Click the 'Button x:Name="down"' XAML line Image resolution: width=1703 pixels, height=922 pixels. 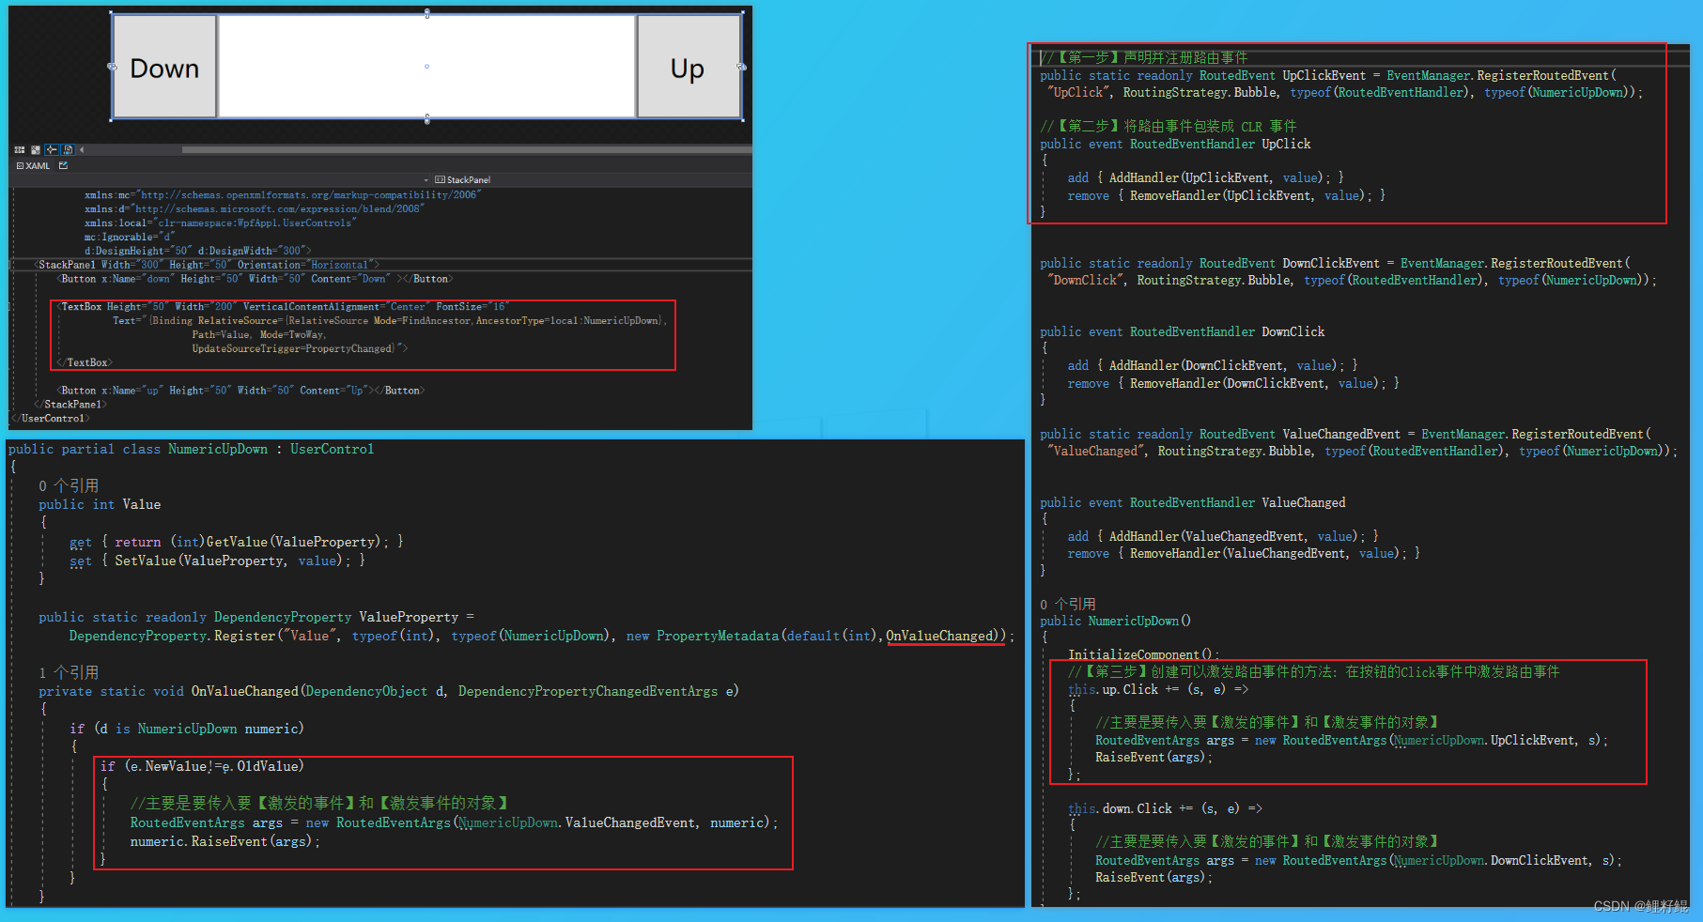(x=255, y=279)
